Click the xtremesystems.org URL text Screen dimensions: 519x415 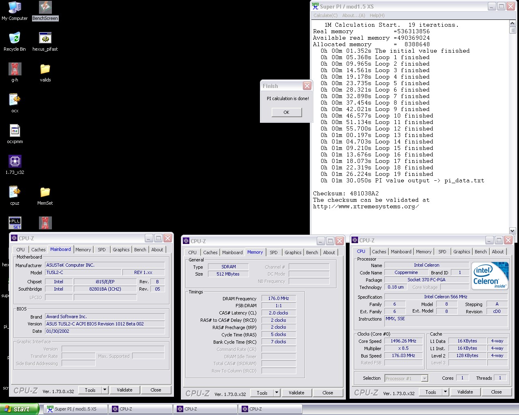366,207
